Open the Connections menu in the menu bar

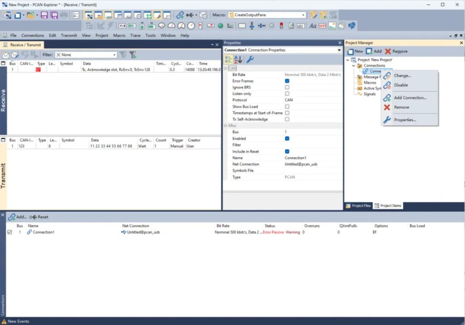click(33, 35)
